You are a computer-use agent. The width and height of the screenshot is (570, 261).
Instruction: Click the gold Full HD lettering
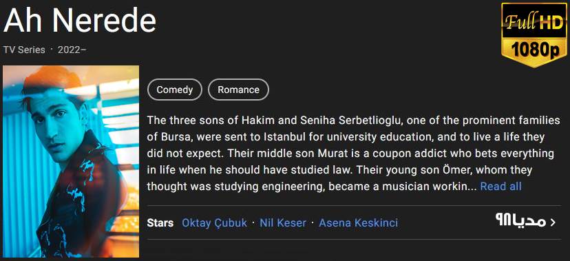[x=534, y=23]
